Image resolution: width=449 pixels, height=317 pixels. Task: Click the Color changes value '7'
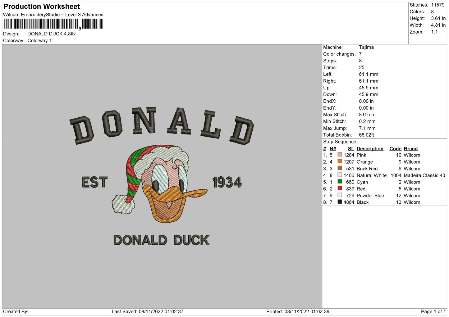tap(360, 54)
